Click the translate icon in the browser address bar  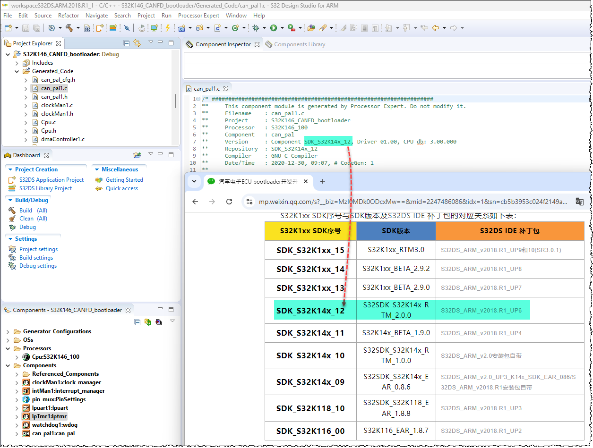tap(580, 202)
